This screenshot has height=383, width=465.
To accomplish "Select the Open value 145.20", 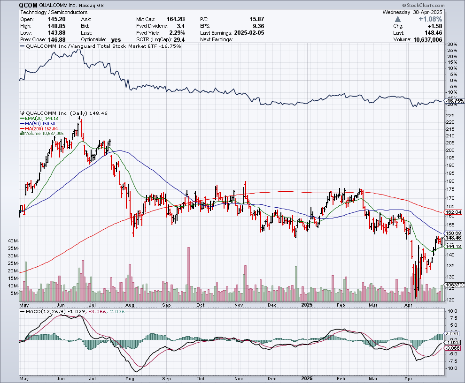I will [57, 19].
